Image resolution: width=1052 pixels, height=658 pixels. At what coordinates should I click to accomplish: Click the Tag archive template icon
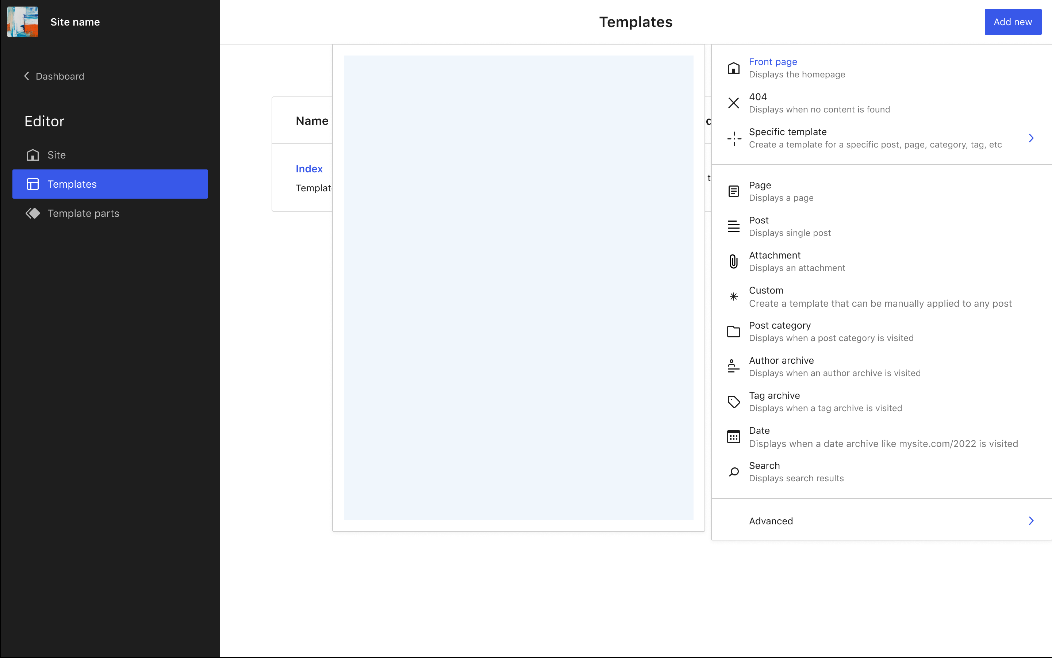[x=733, y=402]
